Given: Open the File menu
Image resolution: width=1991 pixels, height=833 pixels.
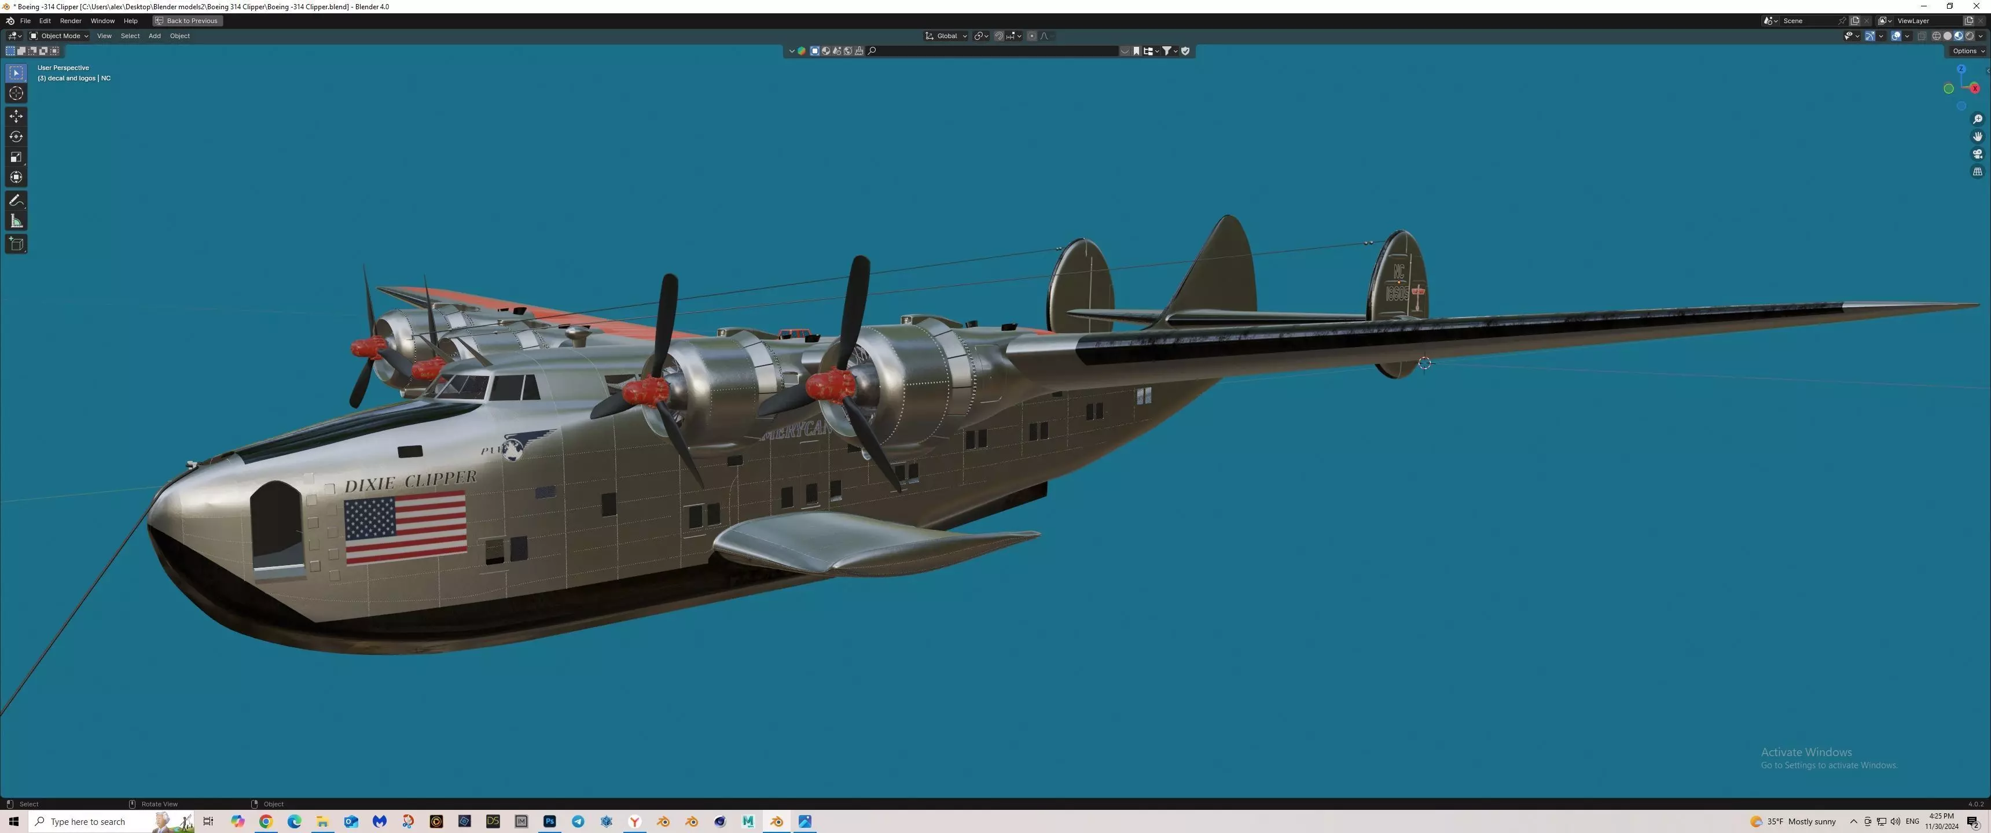Looking at the screenshot, I should pyautogui.click(x=25, y=21).
